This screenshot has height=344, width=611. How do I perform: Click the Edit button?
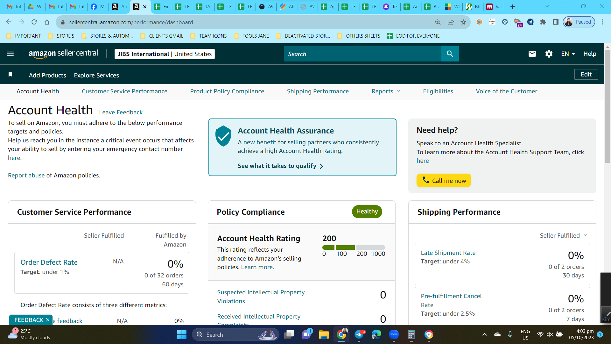586,74
